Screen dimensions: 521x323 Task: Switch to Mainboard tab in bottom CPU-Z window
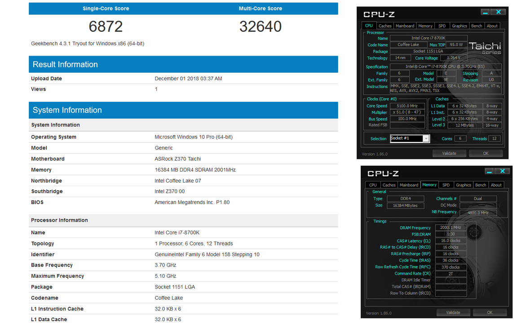pos(409,185)
